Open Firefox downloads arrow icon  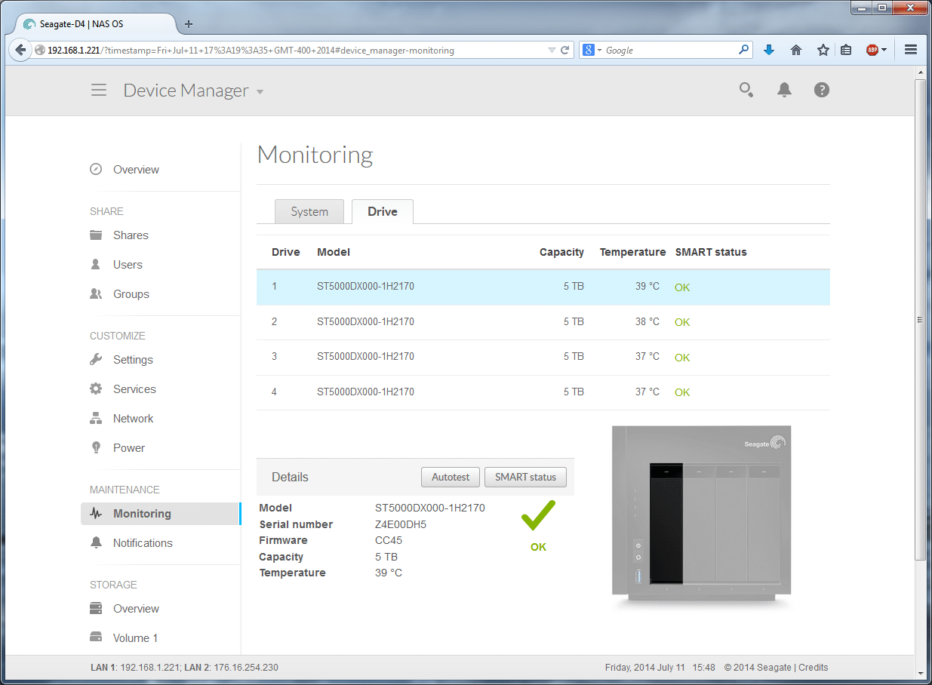[769, 50]
